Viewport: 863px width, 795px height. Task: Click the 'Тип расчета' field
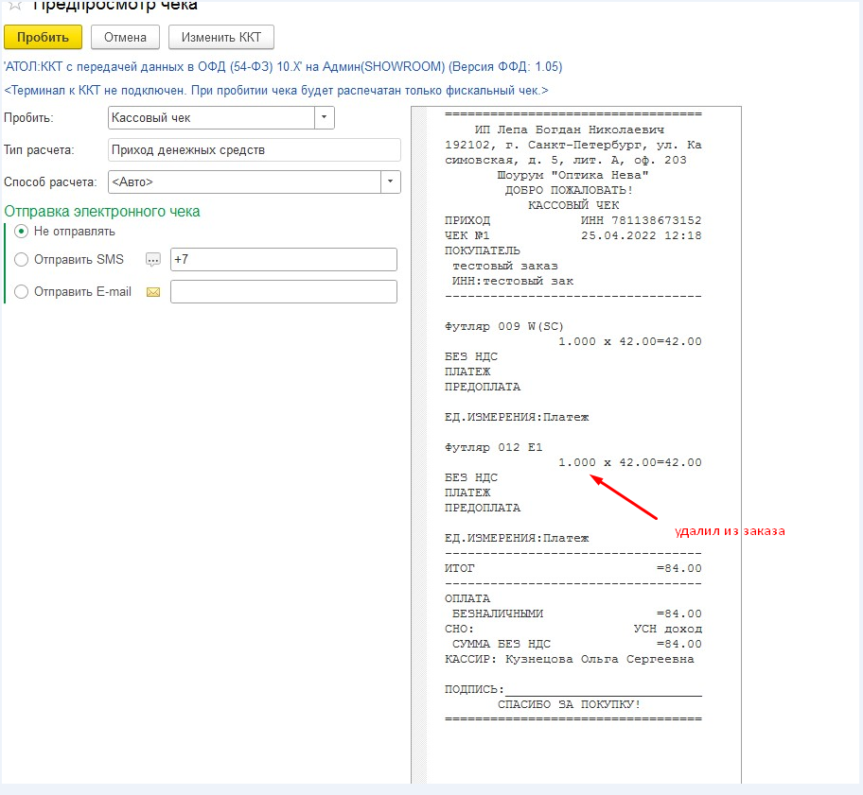(x=254, y=150)
